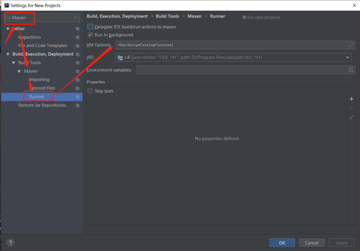The height and width of the screenshot is (251, 360).
Task: Click the Properties section heading
Action: click(x=96, y=82)
